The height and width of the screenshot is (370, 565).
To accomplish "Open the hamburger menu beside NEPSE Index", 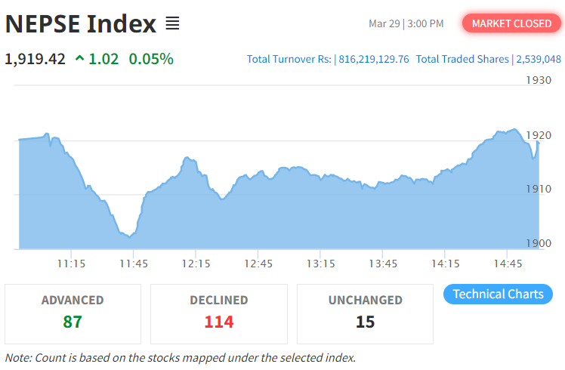I will click(x=172, y=23).
